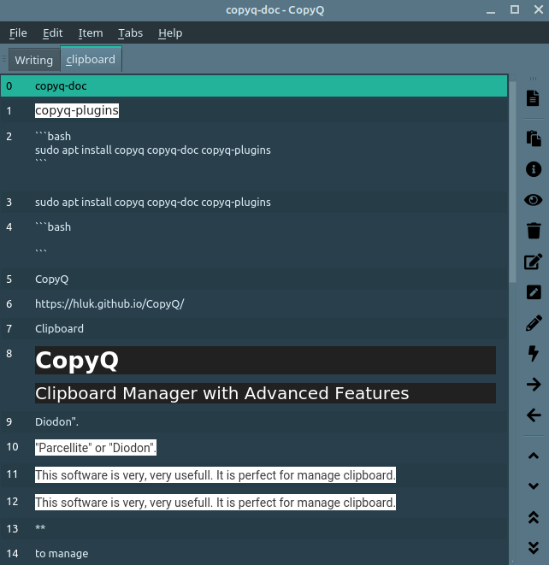Click the edit notes filled-pen icon
549x565 pixels.
point(534,292)
